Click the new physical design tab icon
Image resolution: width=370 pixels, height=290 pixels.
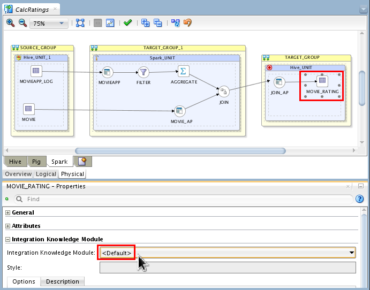point(82,162)
